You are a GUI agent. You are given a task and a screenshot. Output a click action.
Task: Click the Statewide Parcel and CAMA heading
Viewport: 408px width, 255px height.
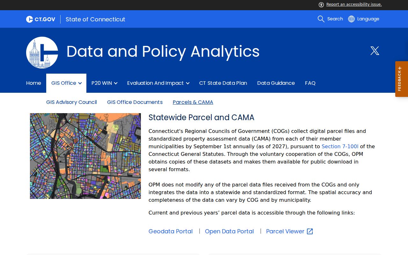point(201,118)
